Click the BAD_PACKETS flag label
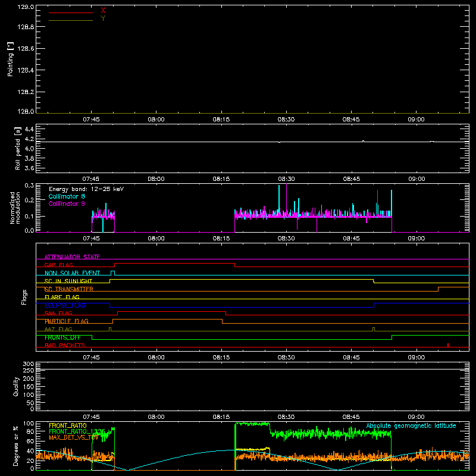 click(x=65, y=345)
